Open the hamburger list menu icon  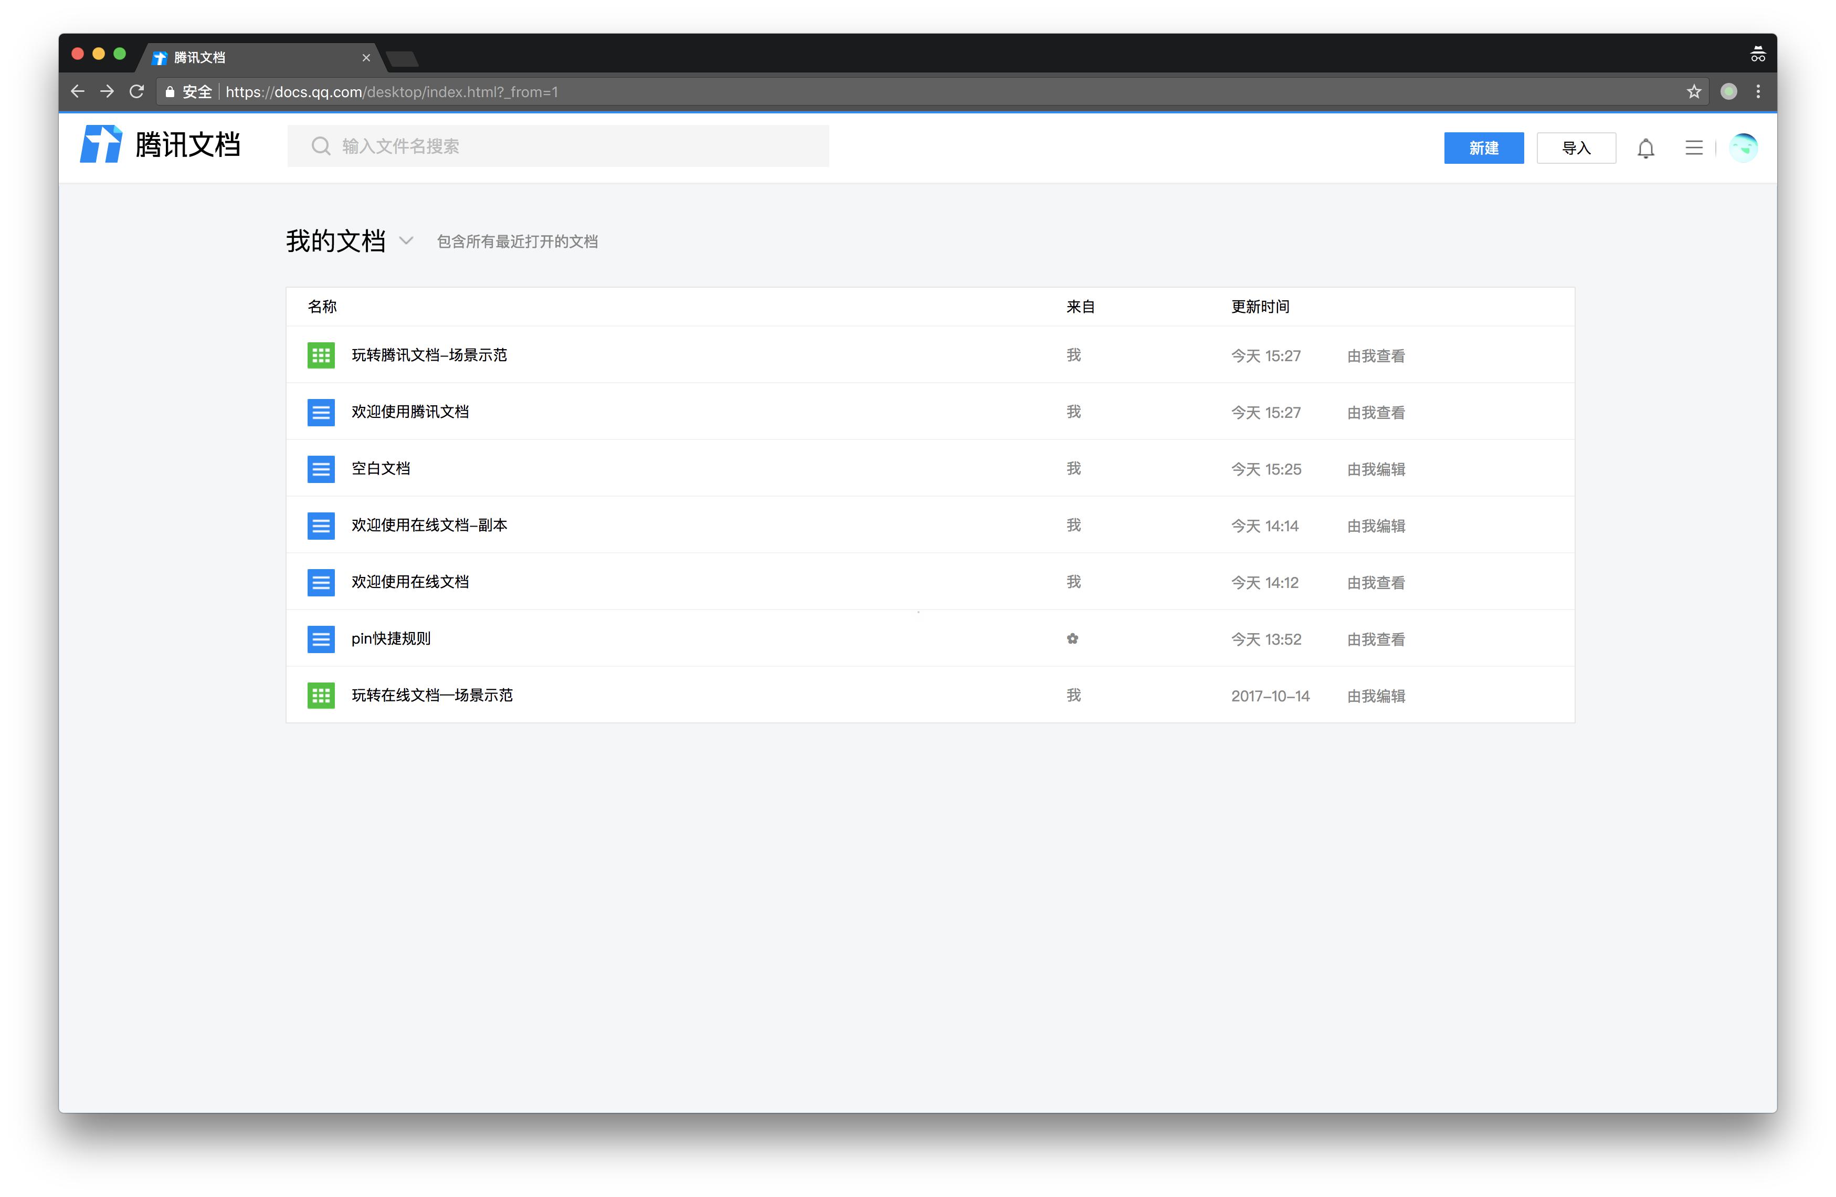[1693, 148]
